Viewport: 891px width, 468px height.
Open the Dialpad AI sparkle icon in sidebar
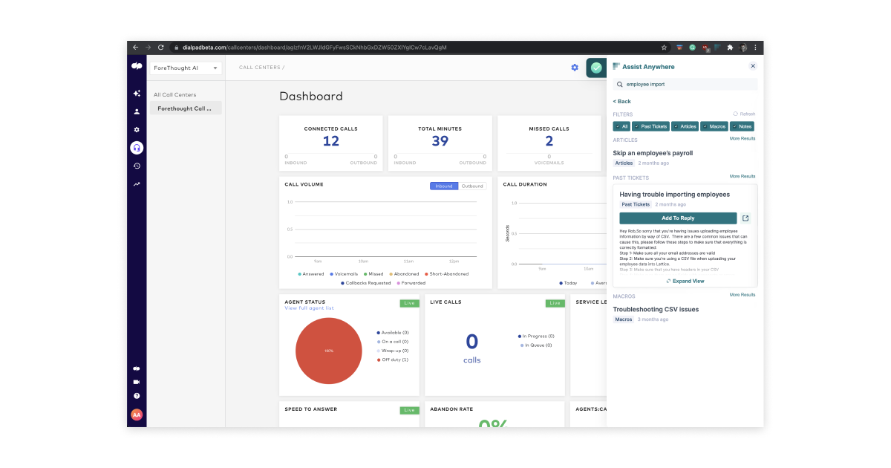(137, 94)
